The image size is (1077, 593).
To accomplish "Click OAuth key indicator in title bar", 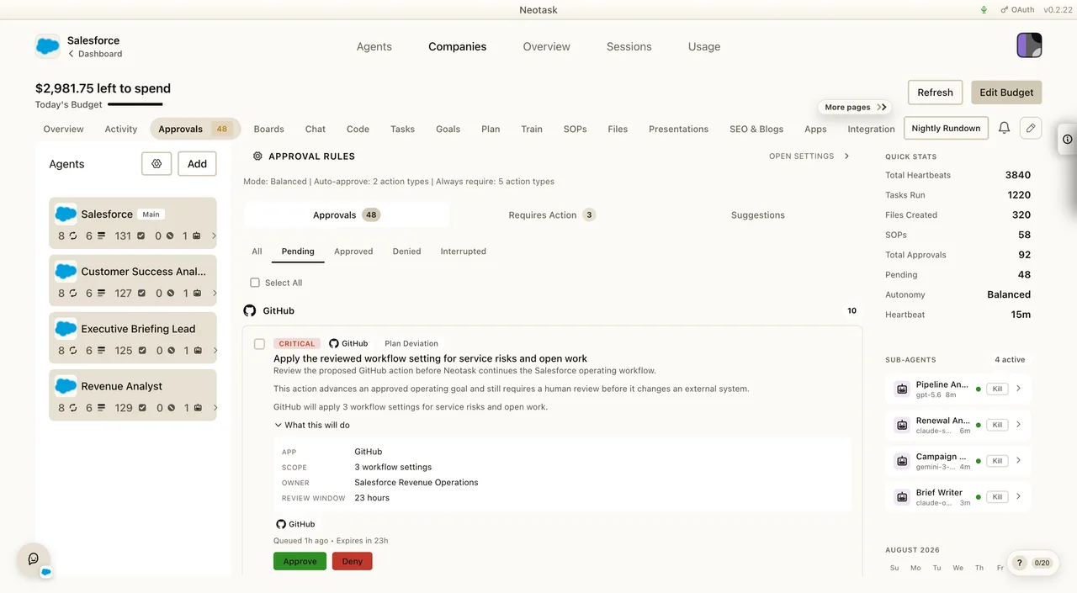I will (1017, 10).
